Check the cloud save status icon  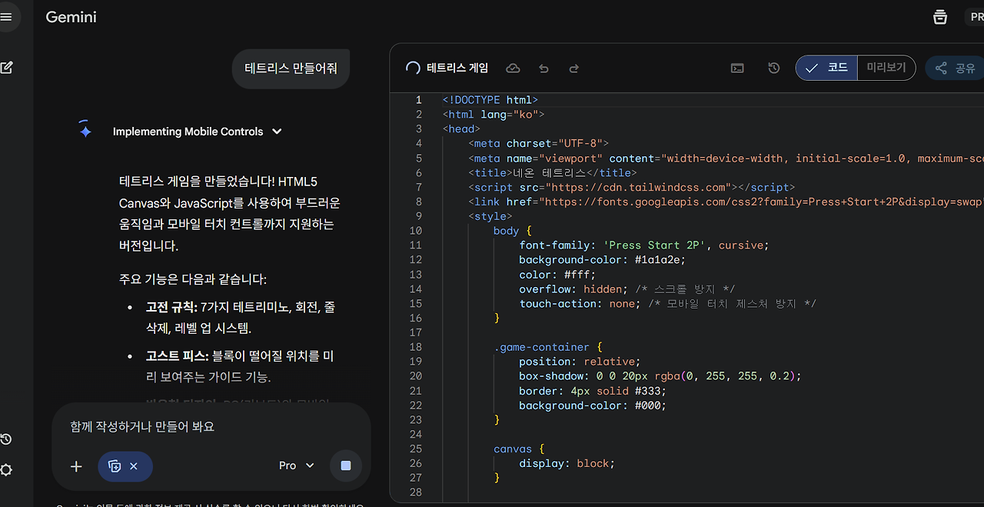point(513,68)
